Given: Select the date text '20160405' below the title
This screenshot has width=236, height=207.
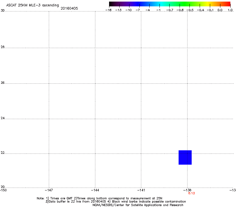Looking at the screenshot, I should (69, 8).
